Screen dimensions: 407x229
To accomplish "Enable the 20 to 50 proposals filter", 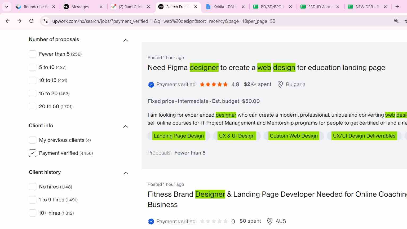I will (33, 107).
